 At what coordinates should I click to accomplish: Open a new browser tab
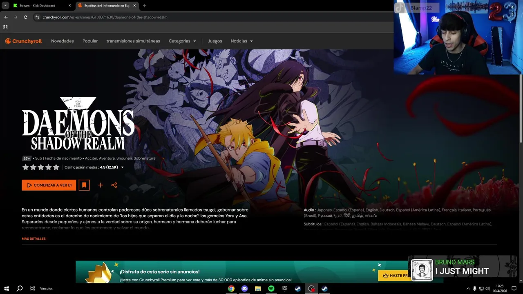point(144,6)
